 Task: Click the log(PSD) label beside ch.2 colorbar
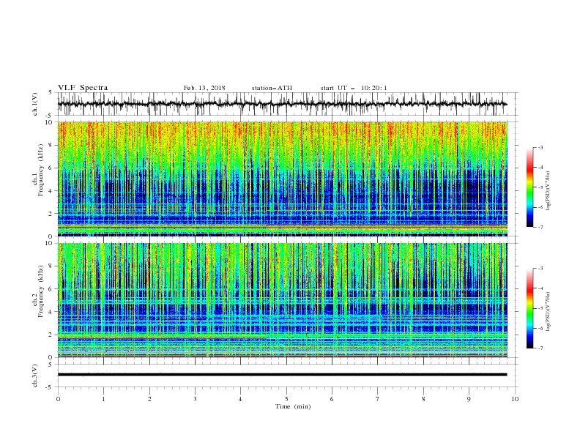[549, 311]
